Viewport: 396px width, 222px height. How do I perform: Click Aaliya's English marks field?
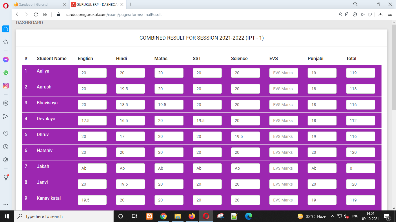(x=92, y=73)
